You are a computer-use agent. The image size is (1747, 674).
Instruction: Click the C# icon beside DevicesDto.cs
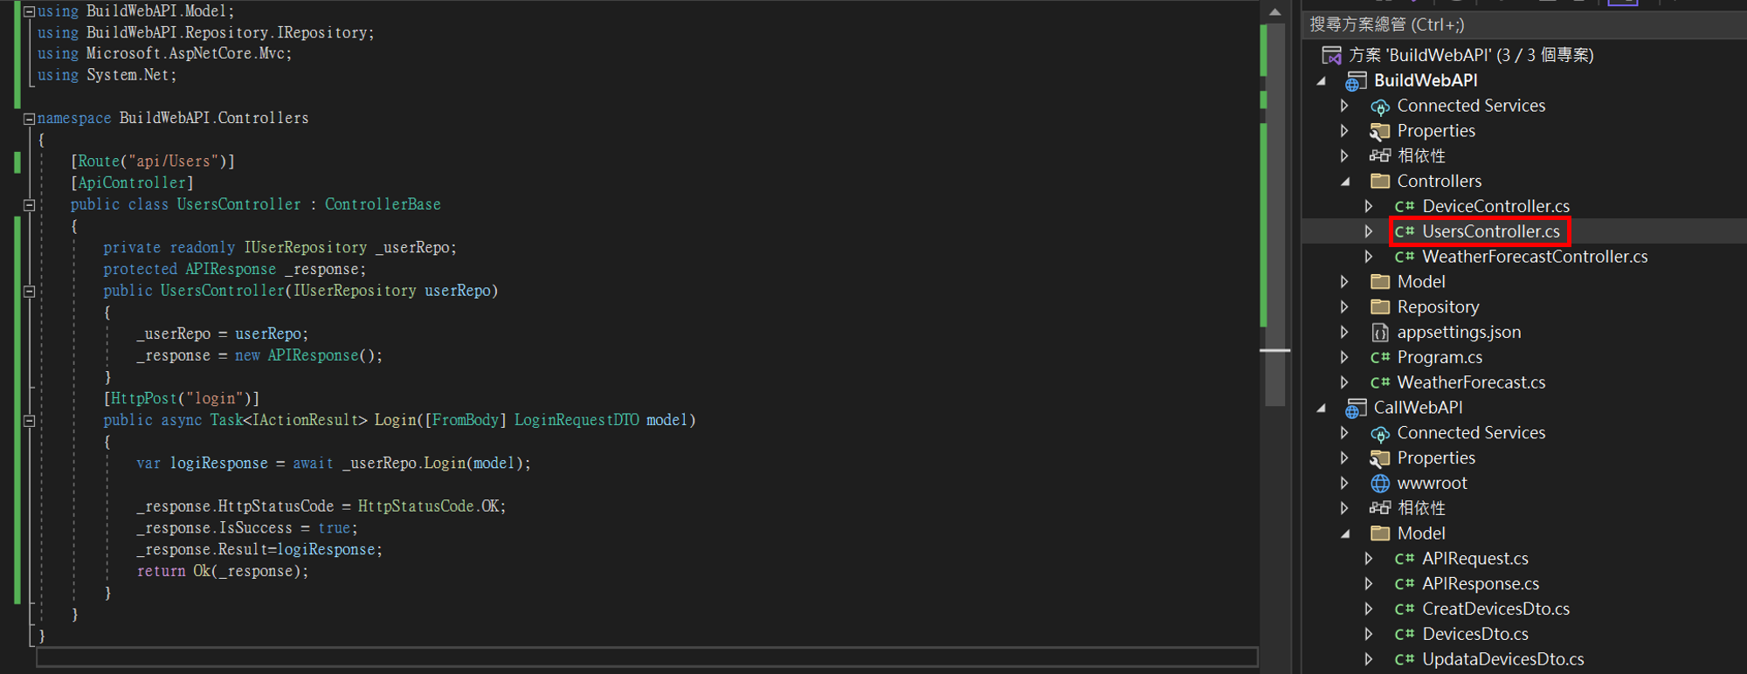click(x=1405, y=635)
